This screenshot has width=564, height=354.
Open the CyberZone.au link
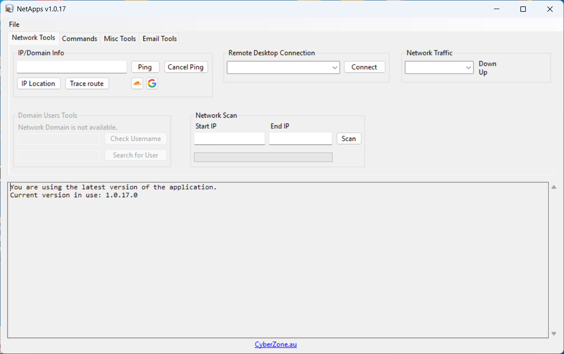point(276,344)
